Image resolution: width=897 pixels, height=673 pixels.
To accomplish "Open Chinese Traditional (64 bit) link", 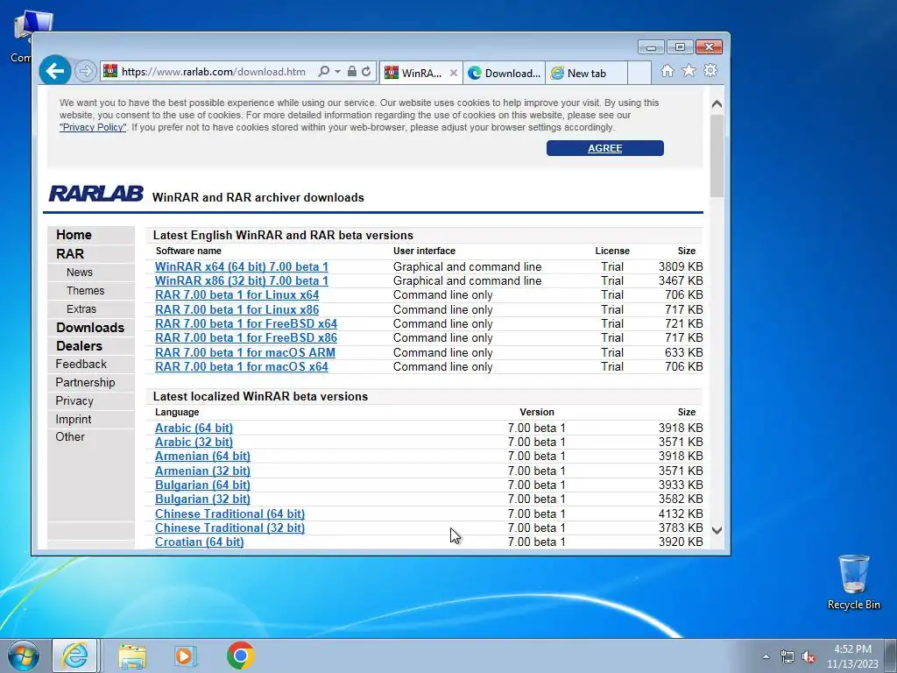I will tap(230, 514).
